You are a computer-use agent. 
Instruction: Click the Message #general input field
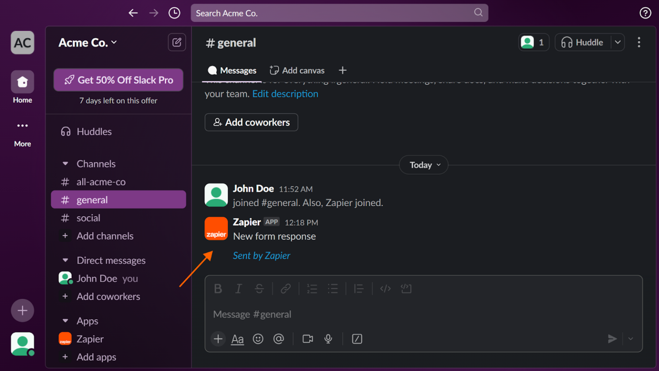point(343,314)
